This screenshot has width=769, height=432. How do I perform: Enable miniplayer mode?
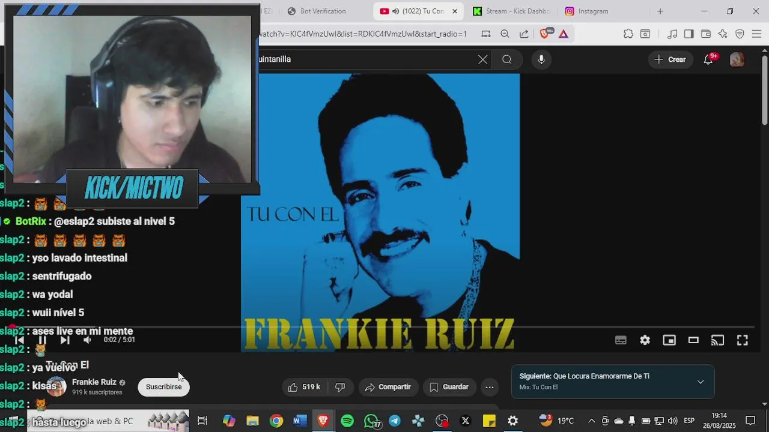tap(669, 340)
